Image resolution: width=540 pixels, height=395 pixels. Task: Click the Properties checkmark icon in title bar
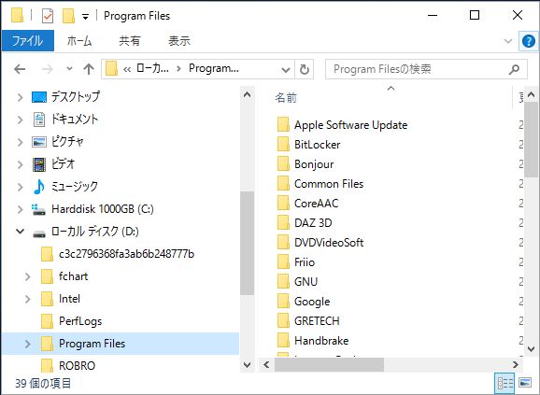tap(48, 16)
